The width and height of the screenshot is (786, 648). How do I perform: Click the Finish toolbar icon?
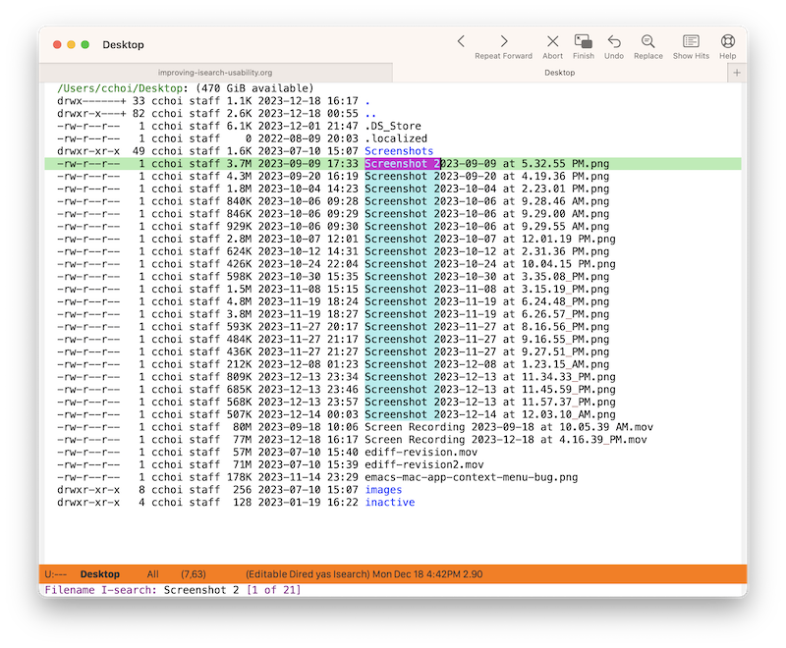coord(583,41)
